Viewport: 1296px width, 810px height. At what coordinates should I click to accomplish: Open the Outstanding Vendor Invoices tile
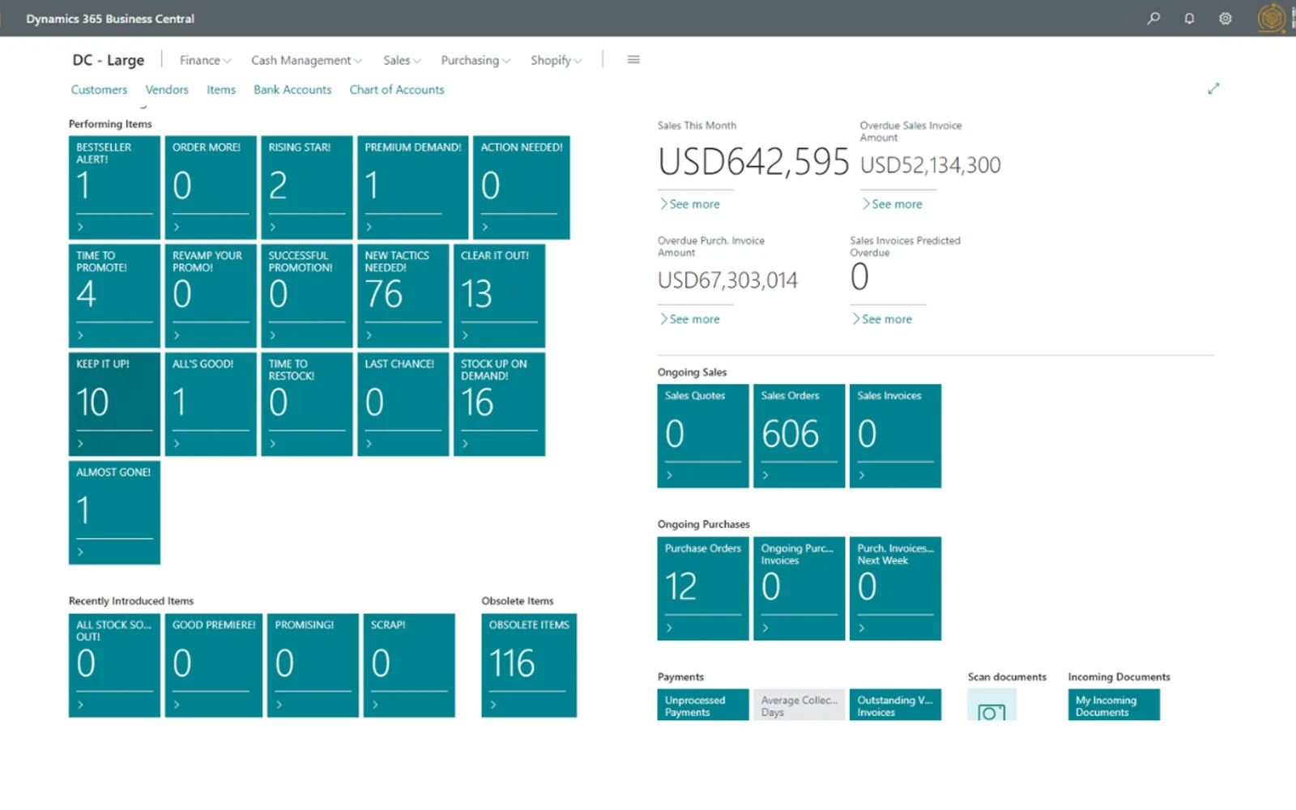(895, 705)
